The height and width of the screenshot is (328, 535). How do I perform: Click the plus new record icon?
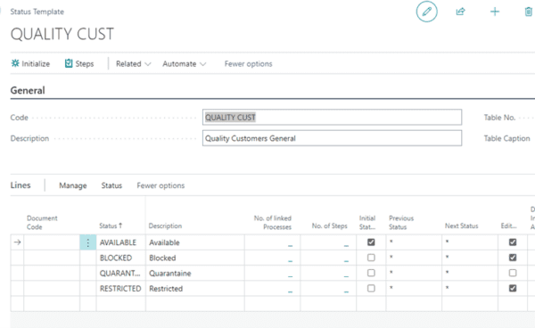495,12
